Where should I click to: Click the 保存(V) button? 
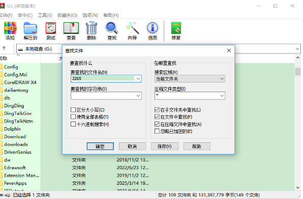[165, 146]
